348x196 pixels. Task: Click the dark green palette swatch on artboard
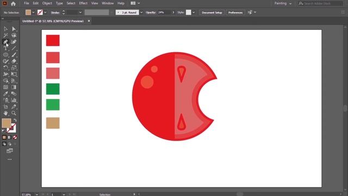[x=53, y=89]
